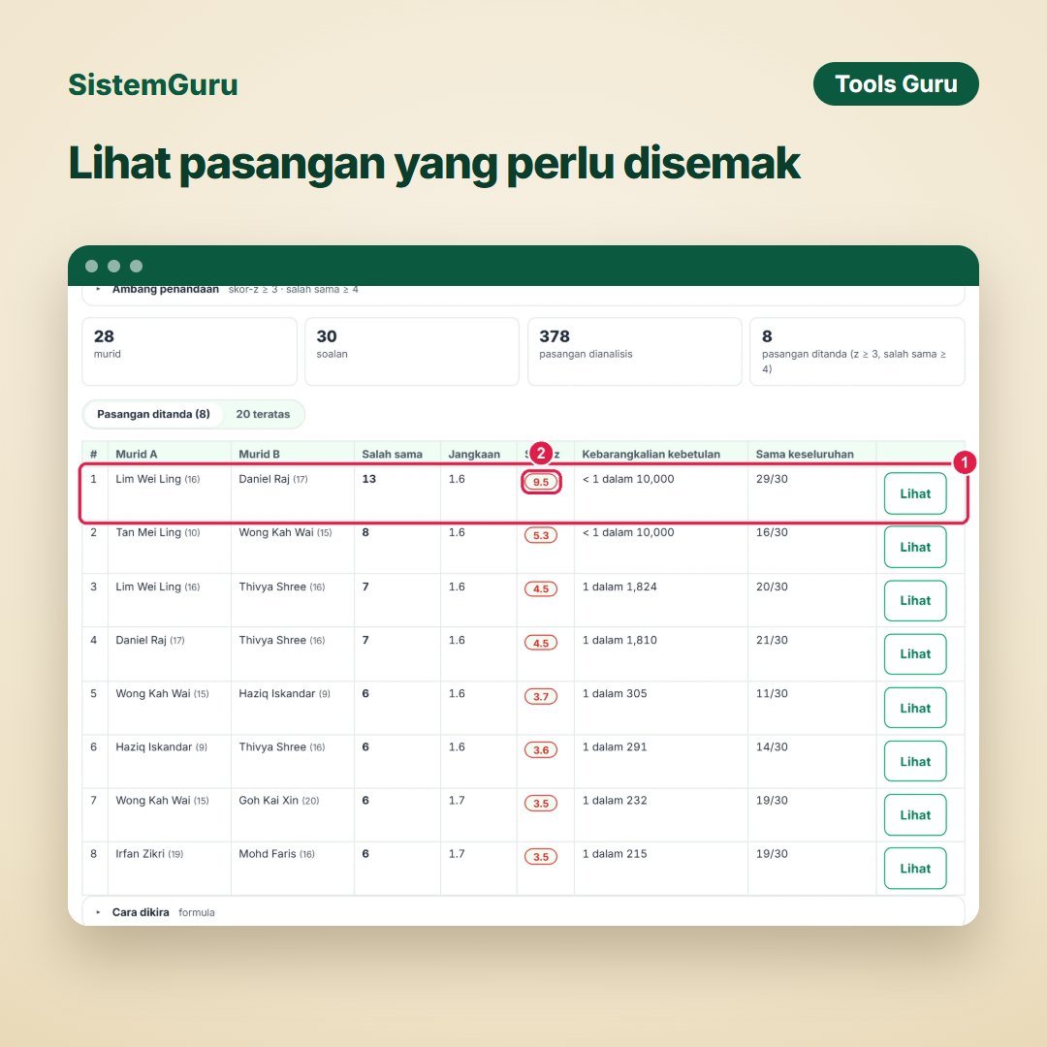Click the 9.5 z-score badge
Image resolution: width=1047 pixels, height=1047 pixels.
tap(541, 482)
